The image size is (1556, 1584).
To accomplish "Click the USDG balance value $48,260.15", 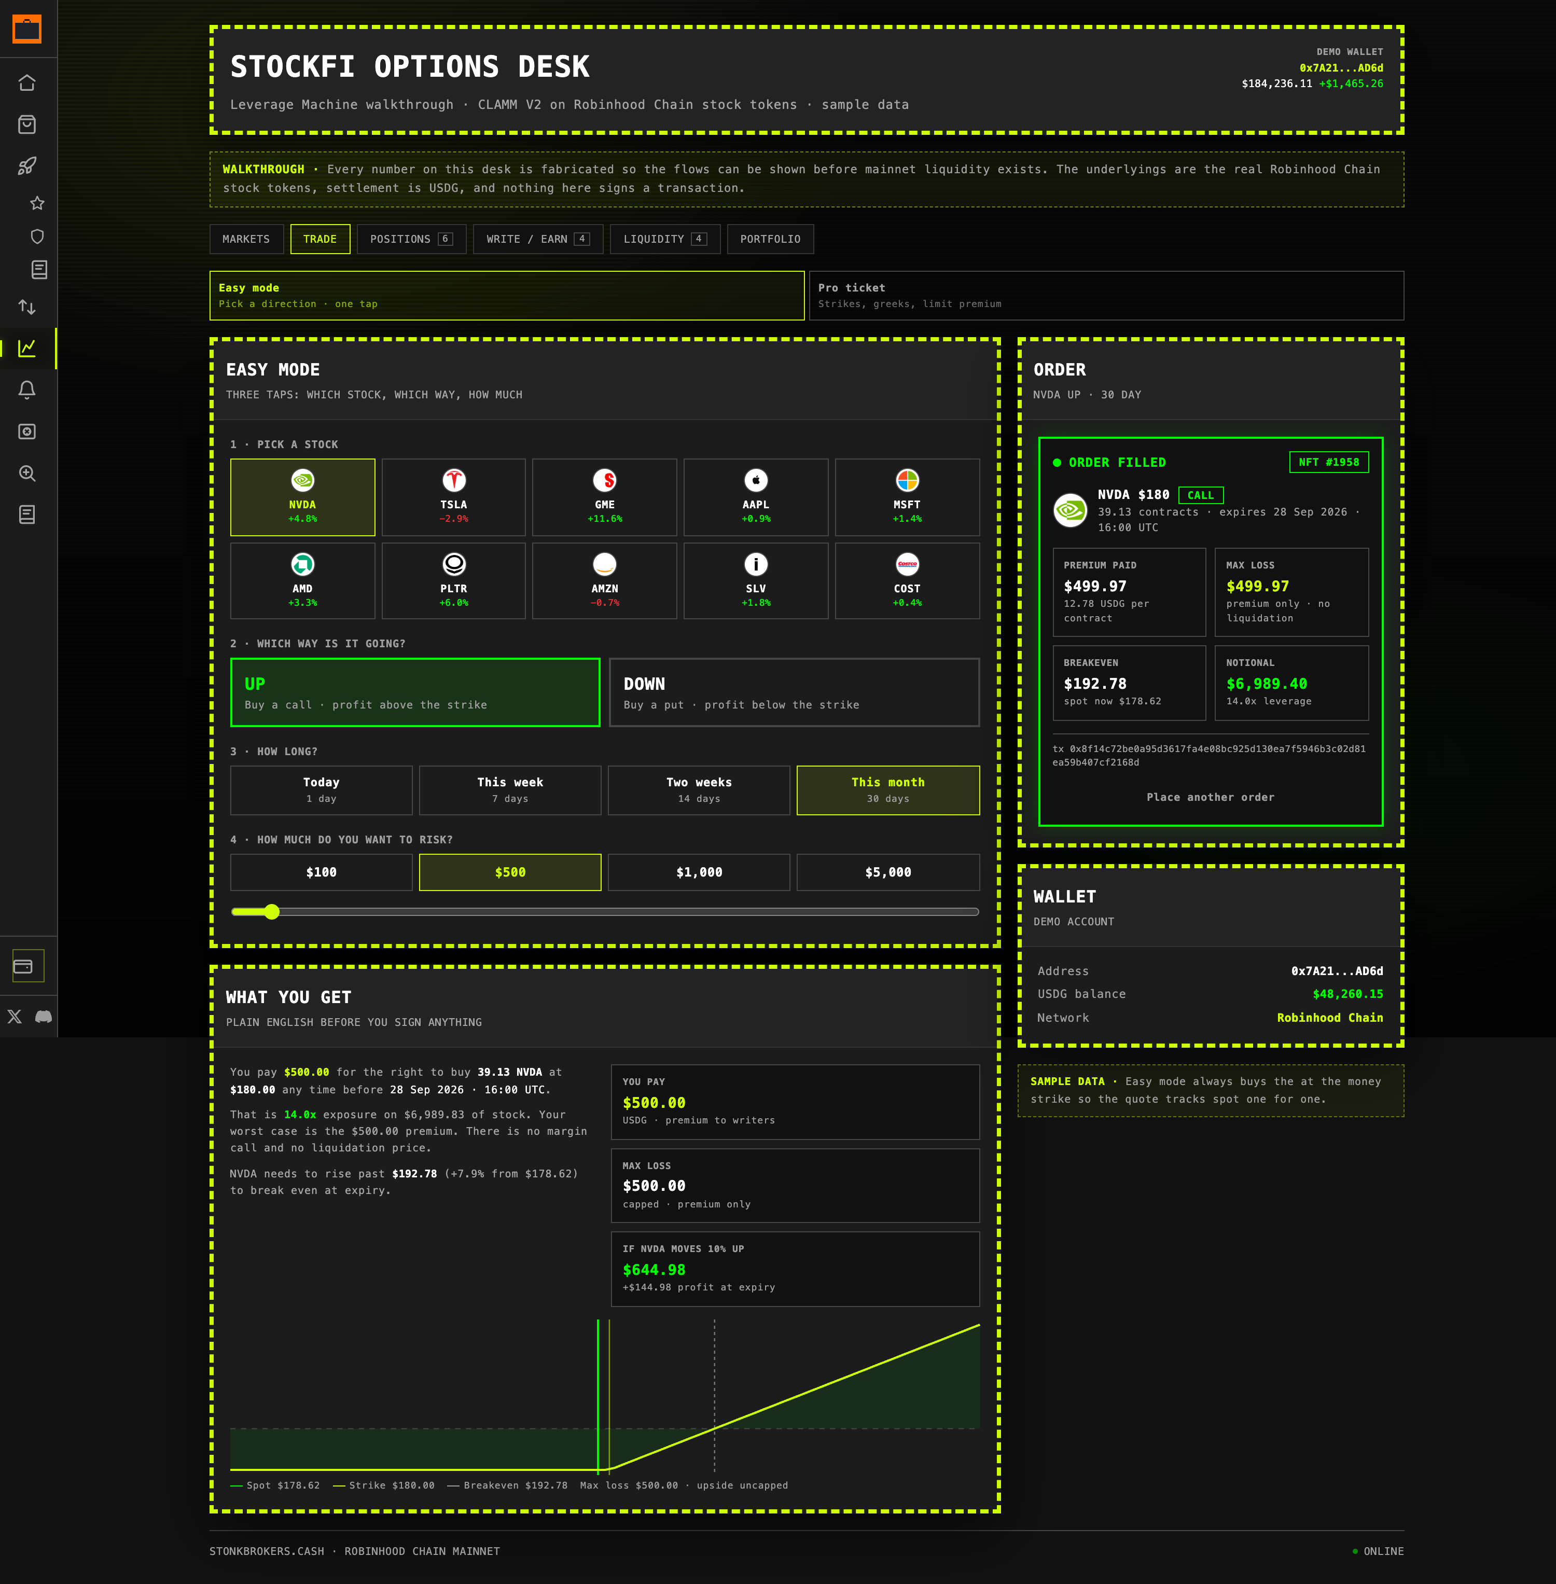I will coord(1347,994).
